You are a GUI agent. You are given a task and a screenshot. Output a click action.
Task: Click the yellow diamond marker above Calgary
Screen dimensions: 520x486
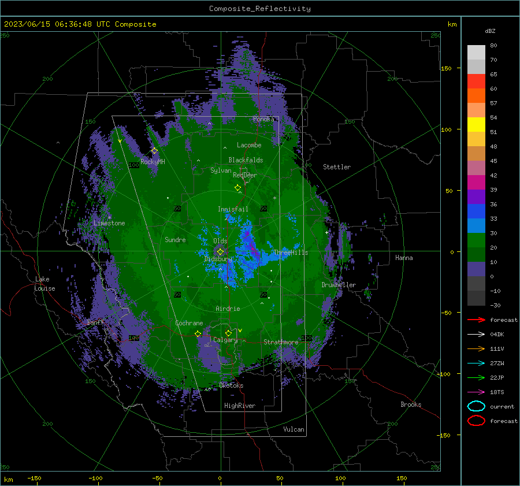[228, 333]
